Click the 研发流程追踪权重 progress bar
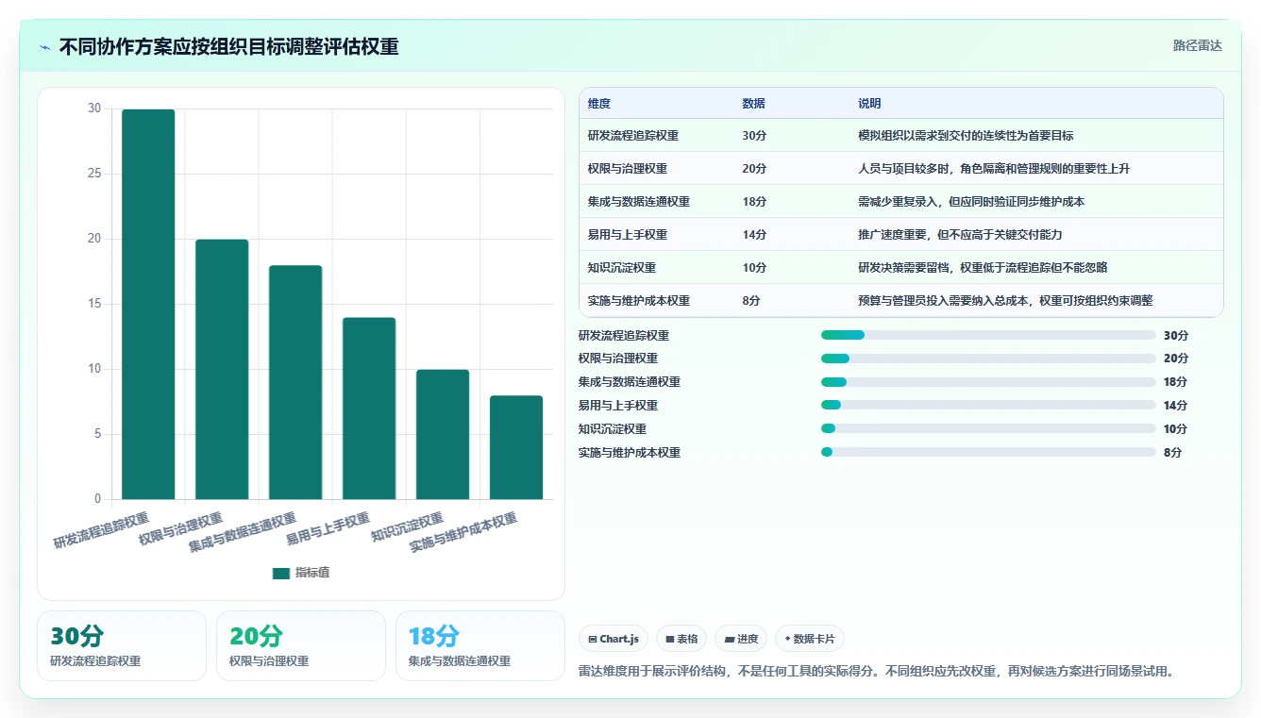 coord(988,335)
